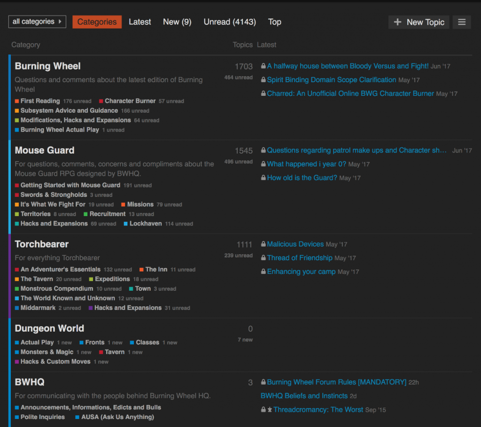This screenshot has height=427, width=481.
Task: Open Announcements, Informations, Edicts and Bulls
Action: click(91, 407)
